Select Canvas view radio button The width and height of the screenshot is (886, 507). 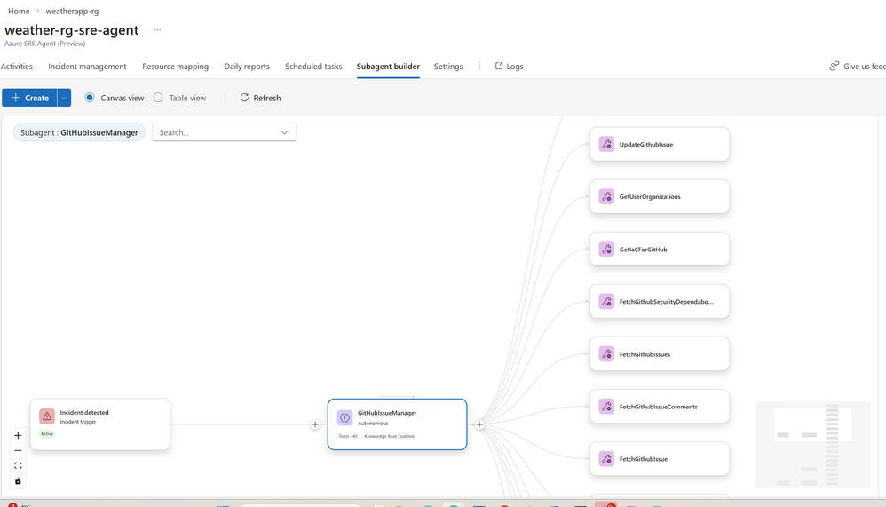pos(90,98)
